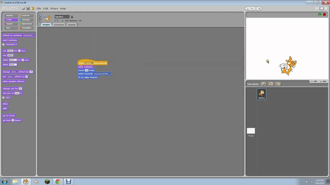Toggle the size stage monitor checkbox
The width and height of the screenshot is (330, 185).
pyautogui.click(x=3, y=98)
